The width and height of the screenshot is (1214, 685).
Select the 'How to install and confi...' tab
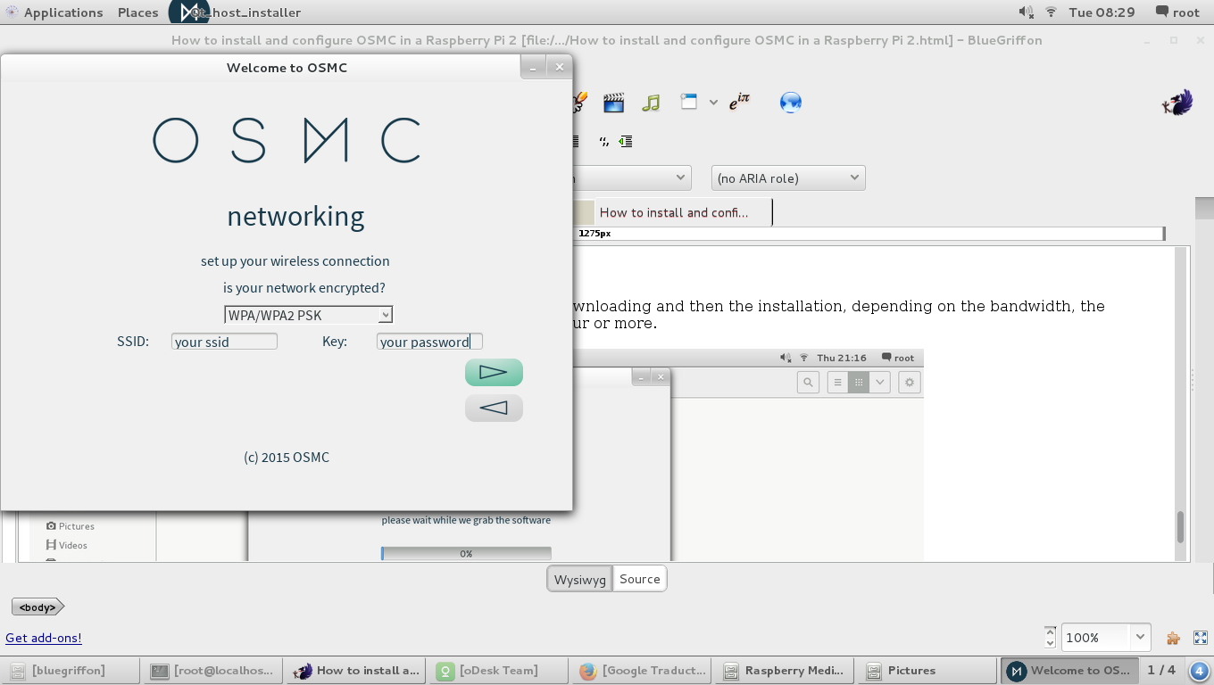pos(674,212)
